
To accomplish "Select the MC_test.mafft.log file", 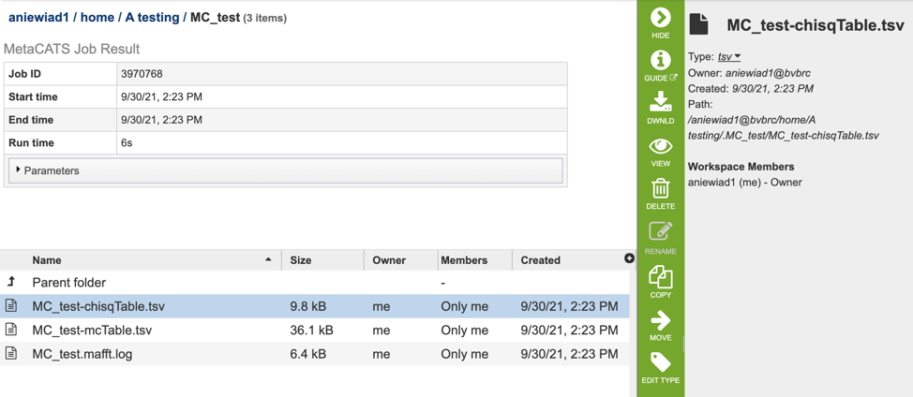I will click(x=82, y=354).
